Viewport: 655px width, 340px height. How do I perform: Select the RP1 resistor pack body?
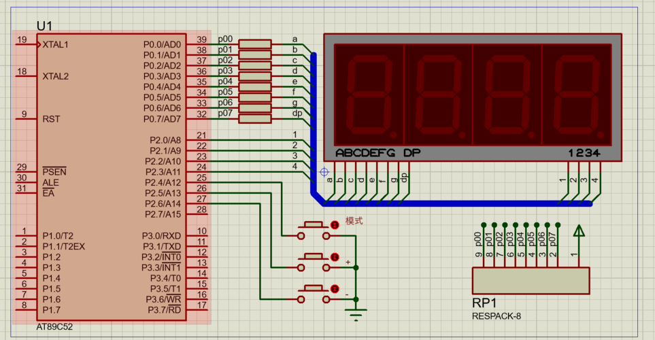(531, 281)
